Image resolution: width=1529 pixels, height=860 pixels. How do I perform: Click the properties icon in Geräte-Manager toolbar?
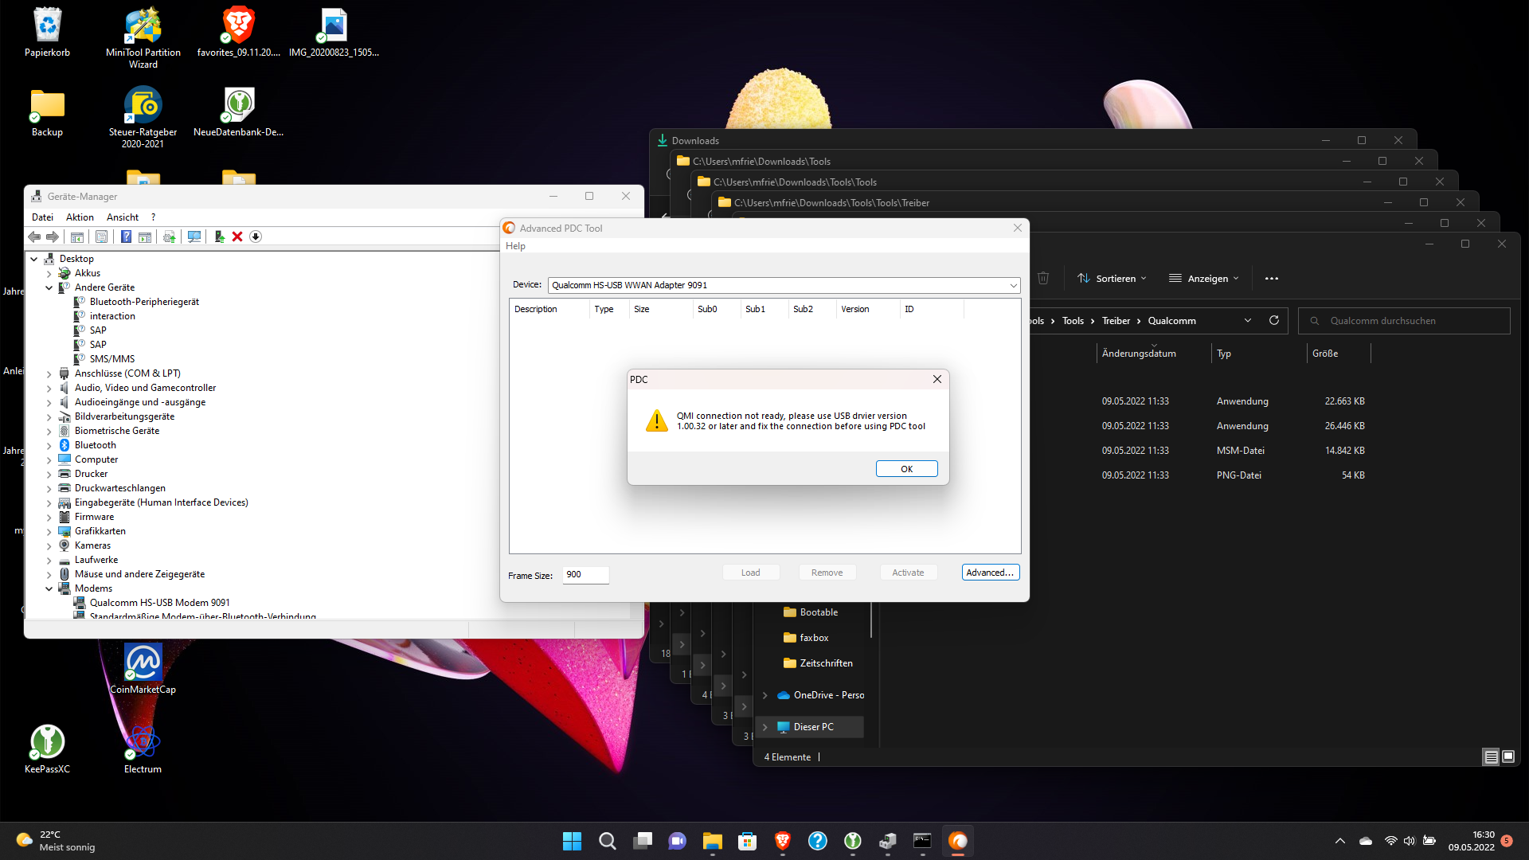101,236
